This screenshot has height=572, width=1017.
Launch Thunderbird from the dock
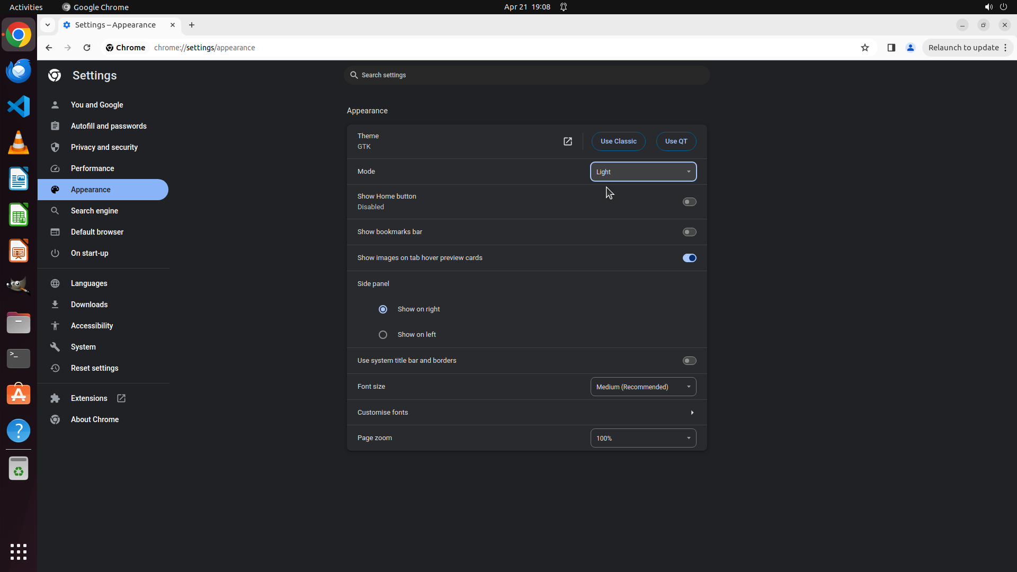pos(19,71)
